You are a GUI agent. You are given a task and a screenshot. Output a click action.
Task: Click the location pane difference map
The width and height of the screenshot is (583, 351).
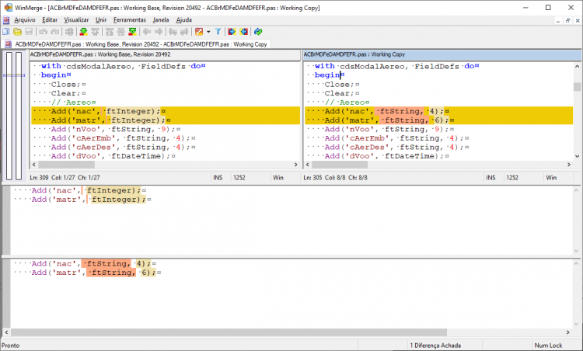click(14, 115)
